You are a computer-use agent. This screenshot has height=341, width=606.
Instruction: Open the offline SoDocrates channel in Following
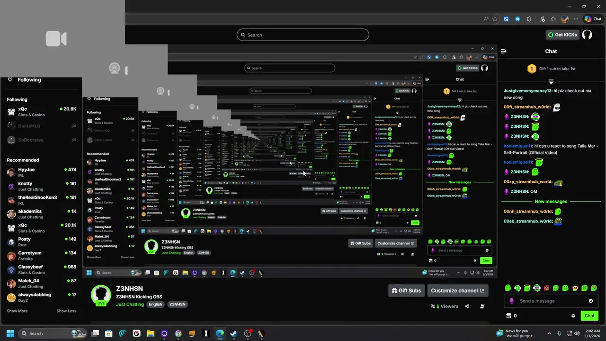[x=41, y=140]
